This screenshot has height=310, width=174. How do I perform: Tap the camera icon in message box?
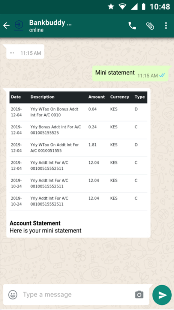(x=139, y=295)
